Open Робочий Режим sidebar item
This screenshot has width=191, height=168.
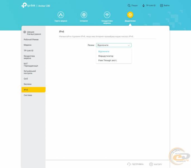[34, 39]
